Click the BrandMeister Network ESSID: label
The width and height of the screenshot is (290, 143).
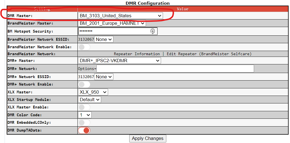tap(38, 39)
